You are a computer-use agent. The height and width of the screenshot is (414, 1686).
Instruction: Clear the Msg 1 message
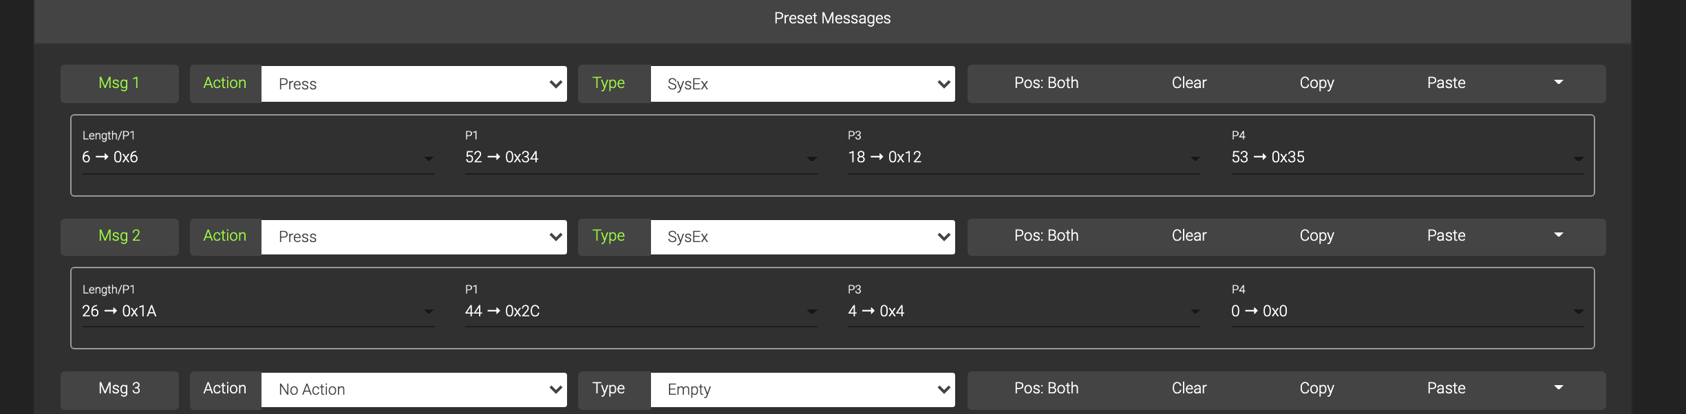[x=1188, y=83]
